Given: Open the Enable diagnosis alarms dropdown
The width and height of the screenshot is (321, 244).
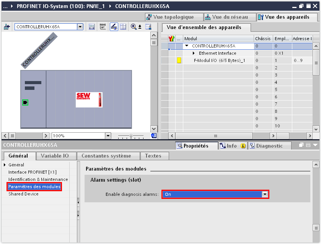Looking at the screenshot, I should click(264, 194).
